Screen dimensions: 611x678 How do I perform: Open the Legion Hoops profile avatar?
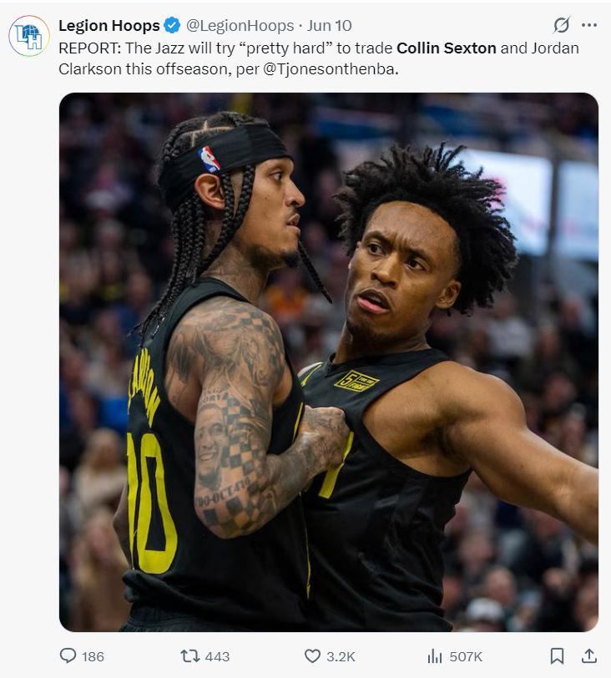[x=29, y=36]
